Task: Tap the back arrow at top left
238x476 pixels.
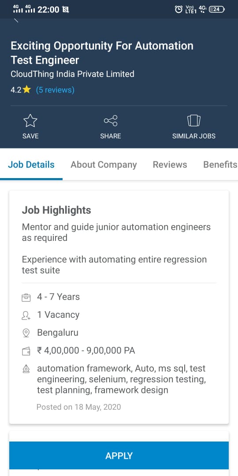Action: click(x=16, y=21)
